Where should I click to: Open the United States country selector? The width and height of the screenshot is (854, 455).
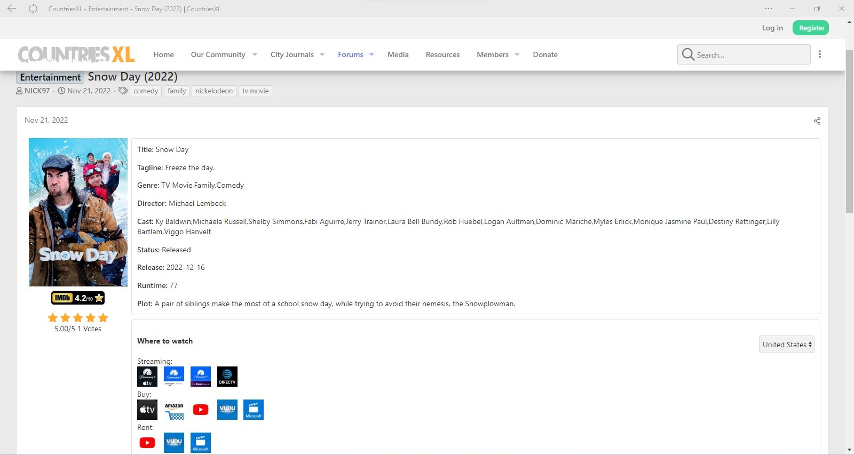[x=787, y=345]
